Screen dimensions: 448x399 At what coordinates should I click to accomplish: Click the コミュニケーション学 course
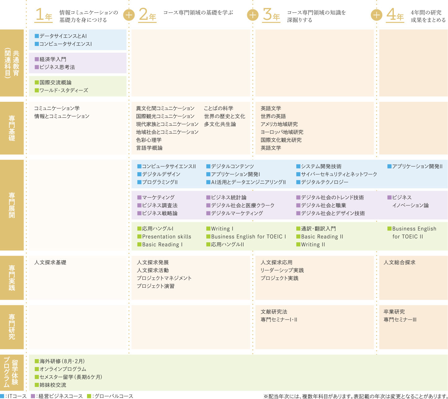coord(57,108)
